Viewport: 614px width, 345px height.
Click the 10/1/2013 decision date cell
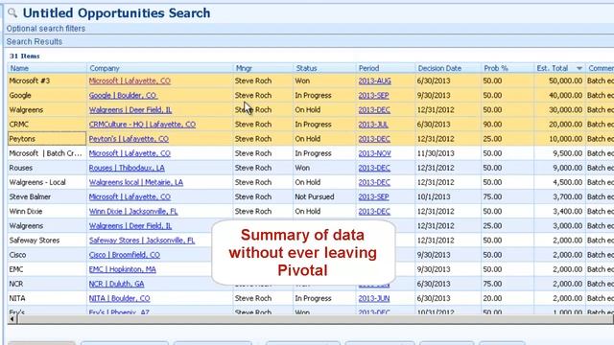(x=448, y=196)
